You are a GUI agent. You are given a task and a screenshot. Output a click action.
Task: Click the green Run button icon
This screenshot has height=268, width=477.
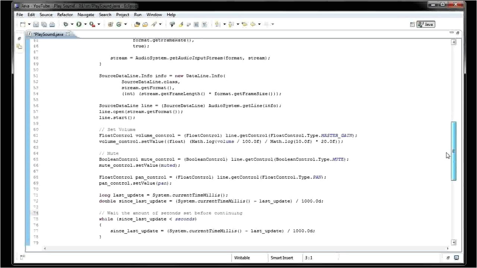coord(79,25)
